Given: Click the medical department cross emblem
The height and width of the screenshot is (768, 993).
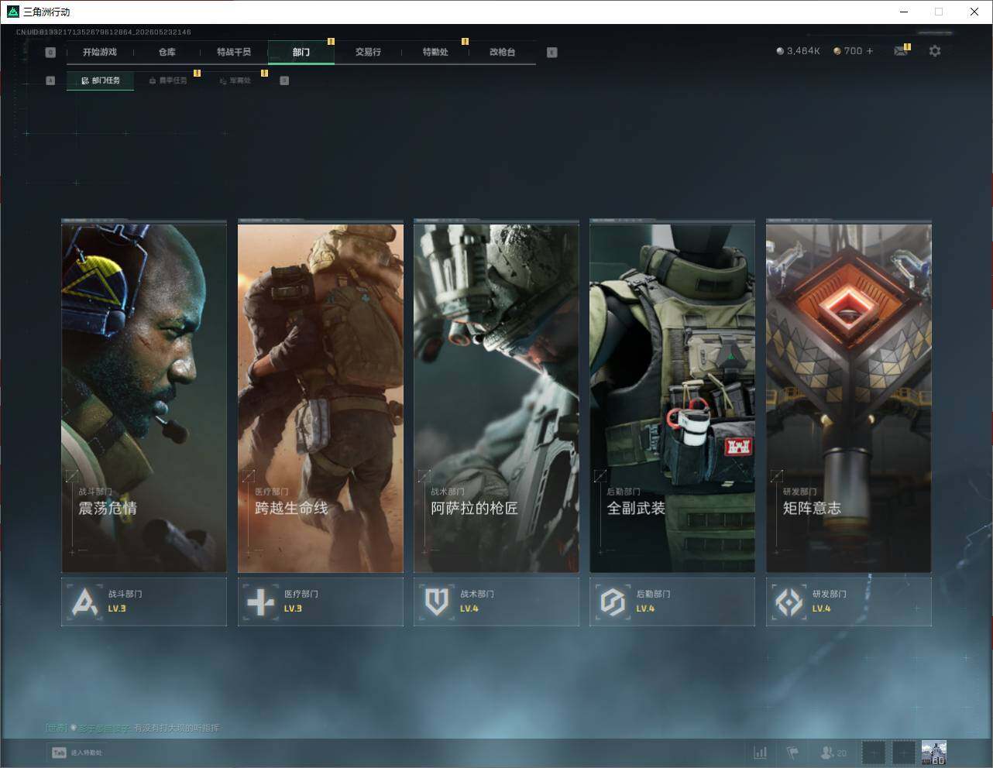Looking at the screenshot, I should tap(260, 602).
